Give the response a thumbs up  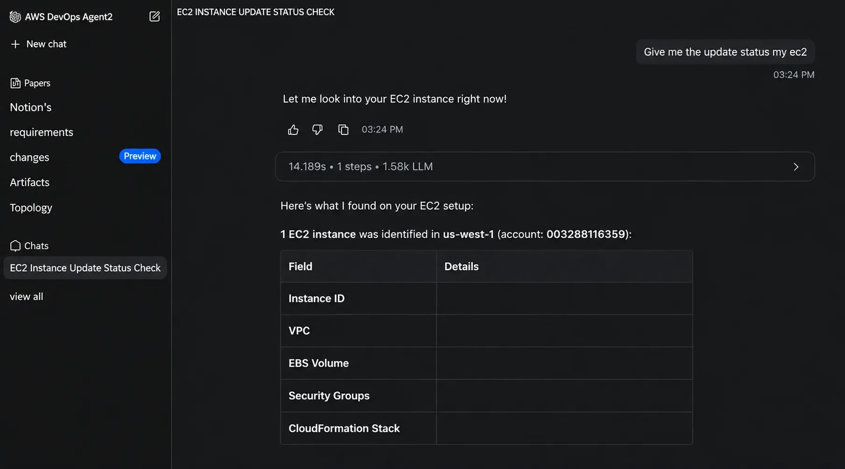pyautogui.click(x=293, y=130)
